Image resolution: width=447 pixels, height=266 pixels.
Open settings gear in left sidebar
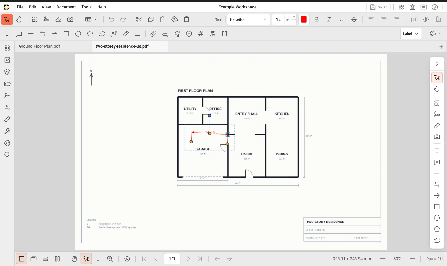click(x=7, y=143)
